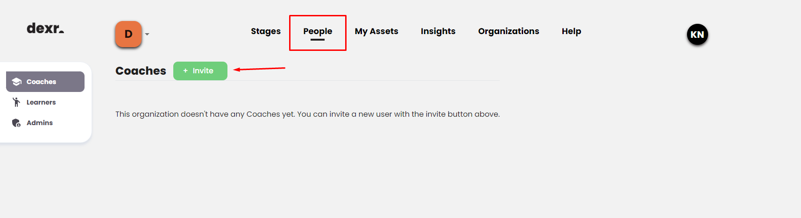
Task: Click the Admins shield icon
Action: point(16,123)
